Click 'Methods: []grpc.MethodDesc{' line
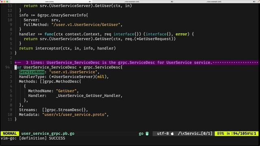The image size is (260, 146). point(50,82)
